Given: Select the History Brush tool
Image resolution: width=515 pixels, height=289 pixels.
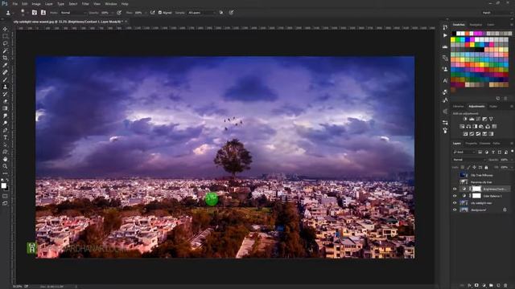Looking at the screenshot, I should [5, 94].
